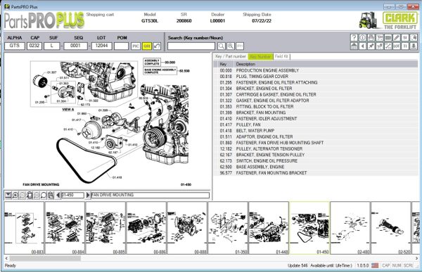This screenshot has width=422, height=273.
Task: Click the pencil edit icon
Action: click(x=397, y=38)
